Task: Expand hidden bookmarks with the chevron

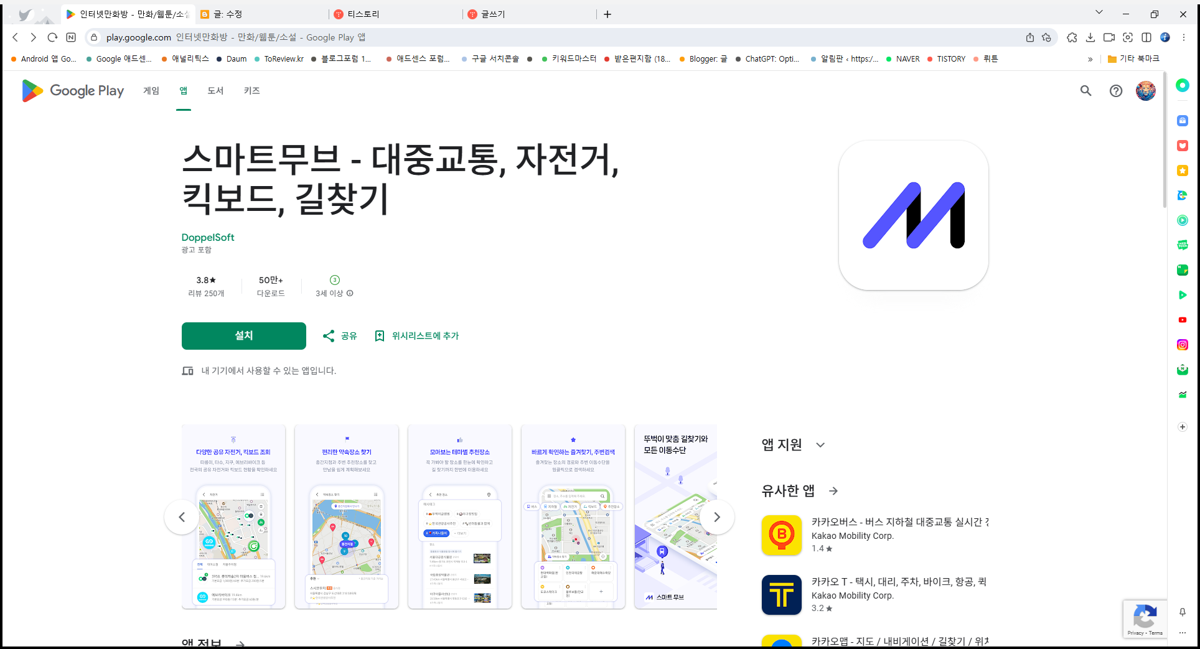Action: click(x=1090, y=58)
